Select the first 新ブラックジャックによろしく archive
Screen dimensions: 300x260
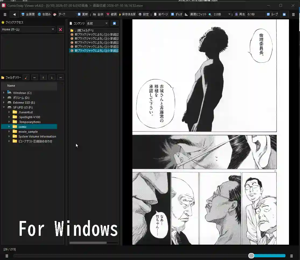tap(94, 34)
